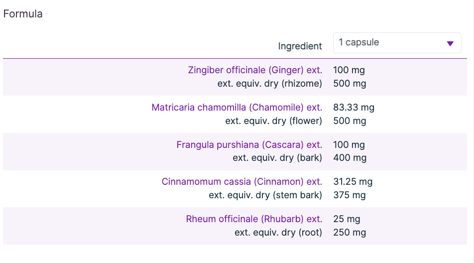Follow the Frangula purshiana (Cascara) ext. link
The width and height of the screenshot is (474, 263).
[x=249, y=145]
